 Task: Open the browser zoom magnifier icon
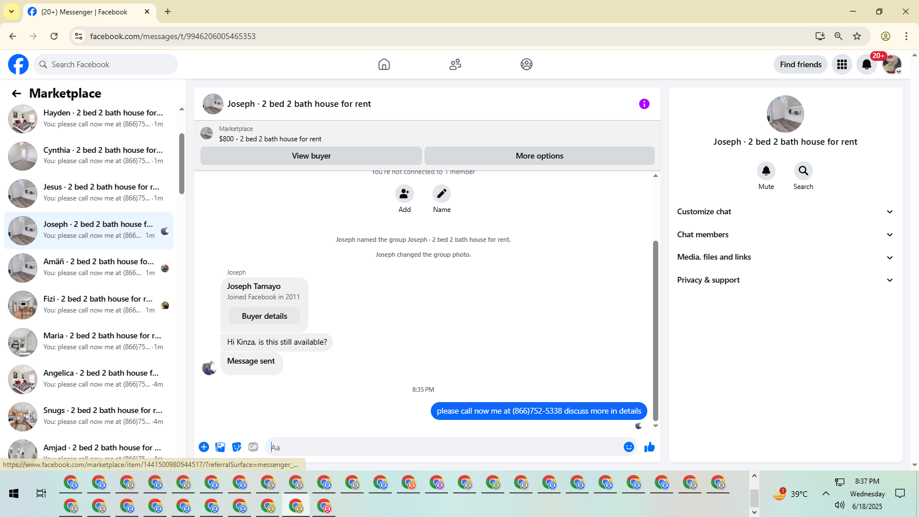(x=839, y=36)
